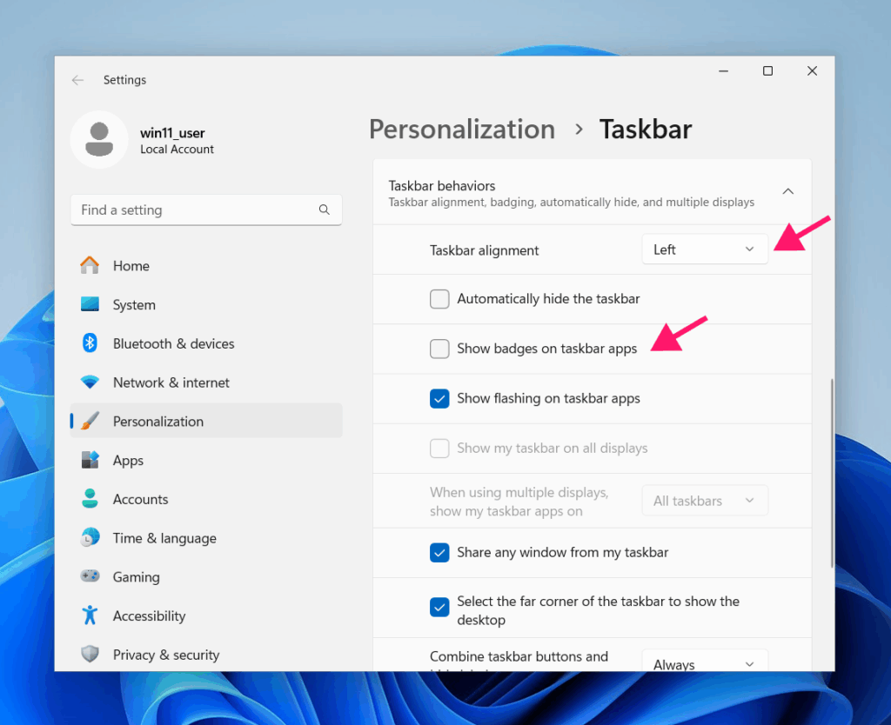Maximize the Settings window

[x=767, y=71]
